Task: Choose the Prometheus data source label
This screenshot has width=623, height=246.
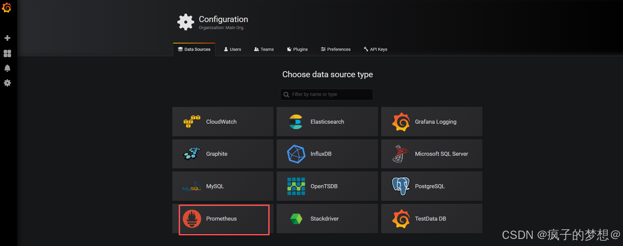Action: click(x=221, y=219)
